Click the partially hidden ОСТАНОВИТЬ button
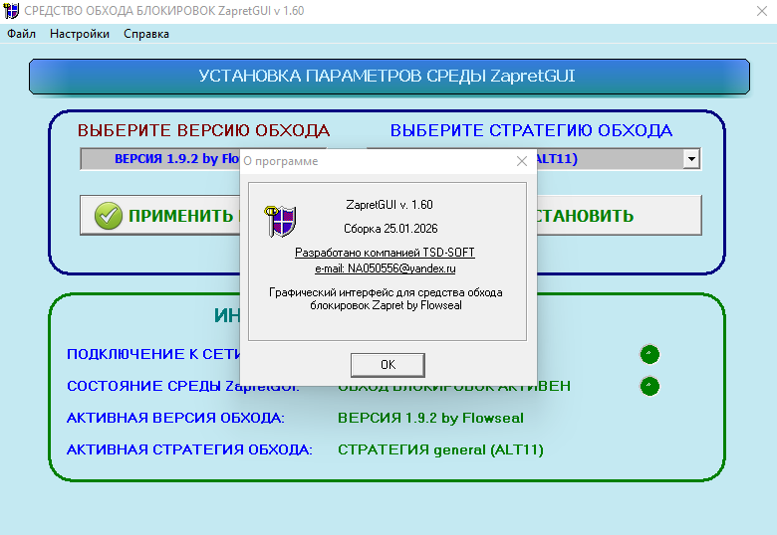777x535 pixels. coord(618,216)
